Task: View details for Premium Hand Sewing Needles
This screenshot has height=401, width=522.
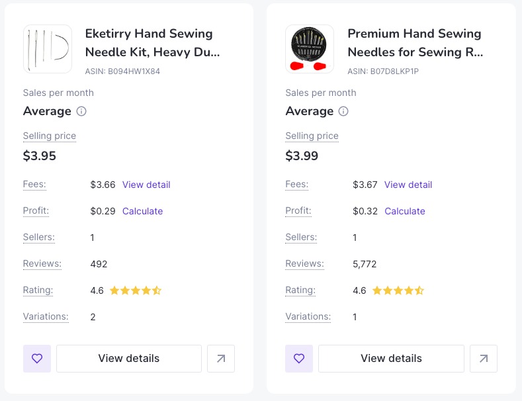Action: coord(391,359)
